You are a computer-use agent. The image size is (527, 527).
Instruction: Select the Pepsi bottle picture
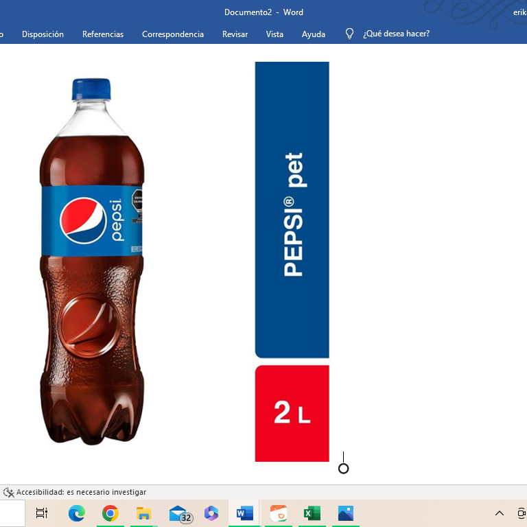pos(92,261)
